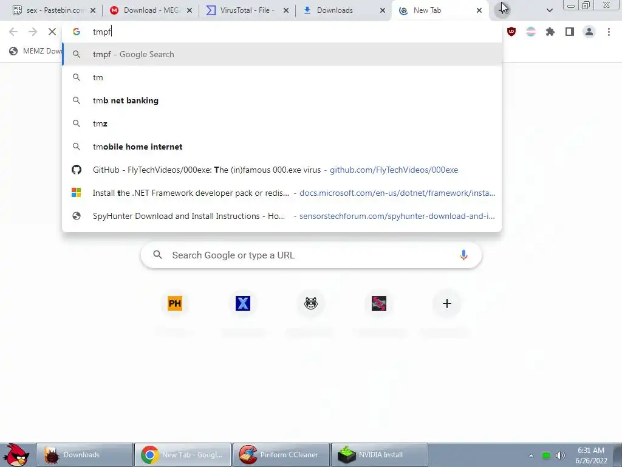Image resolution: width=622 pixels, height=467 pixels.
Task: Open the pink arrows shortcut tile
Action: (x=379, y=303)
